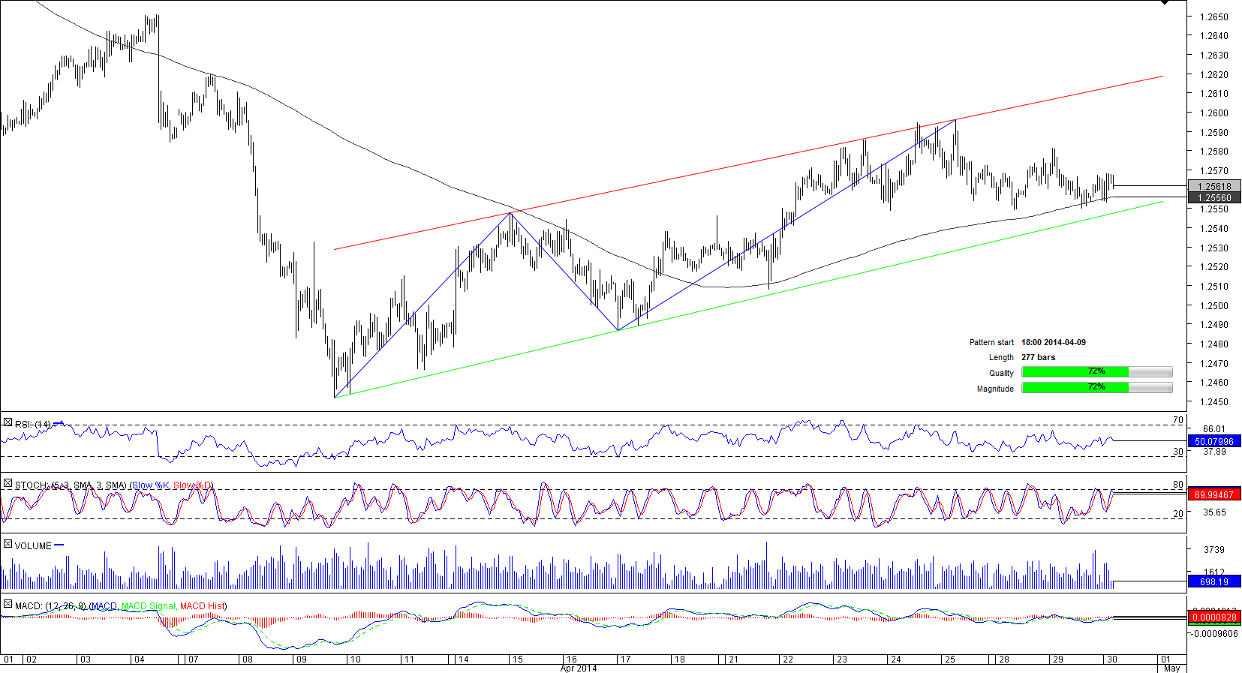The height and width of the screenshot is (673, 1242).
Task: Click the blue VOLUME legend line marker
Action: tap(59, 545)
